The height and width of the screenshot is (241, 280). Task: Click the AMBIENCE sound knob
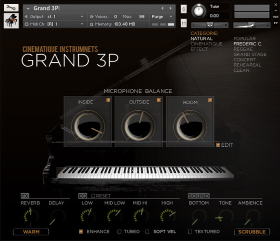252,217
